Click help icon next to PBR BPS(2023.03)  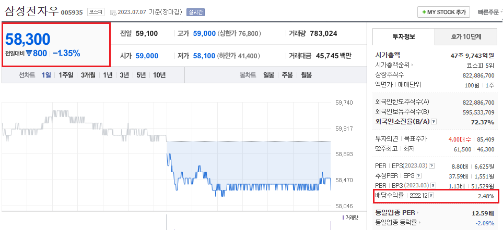click(434, 186)
